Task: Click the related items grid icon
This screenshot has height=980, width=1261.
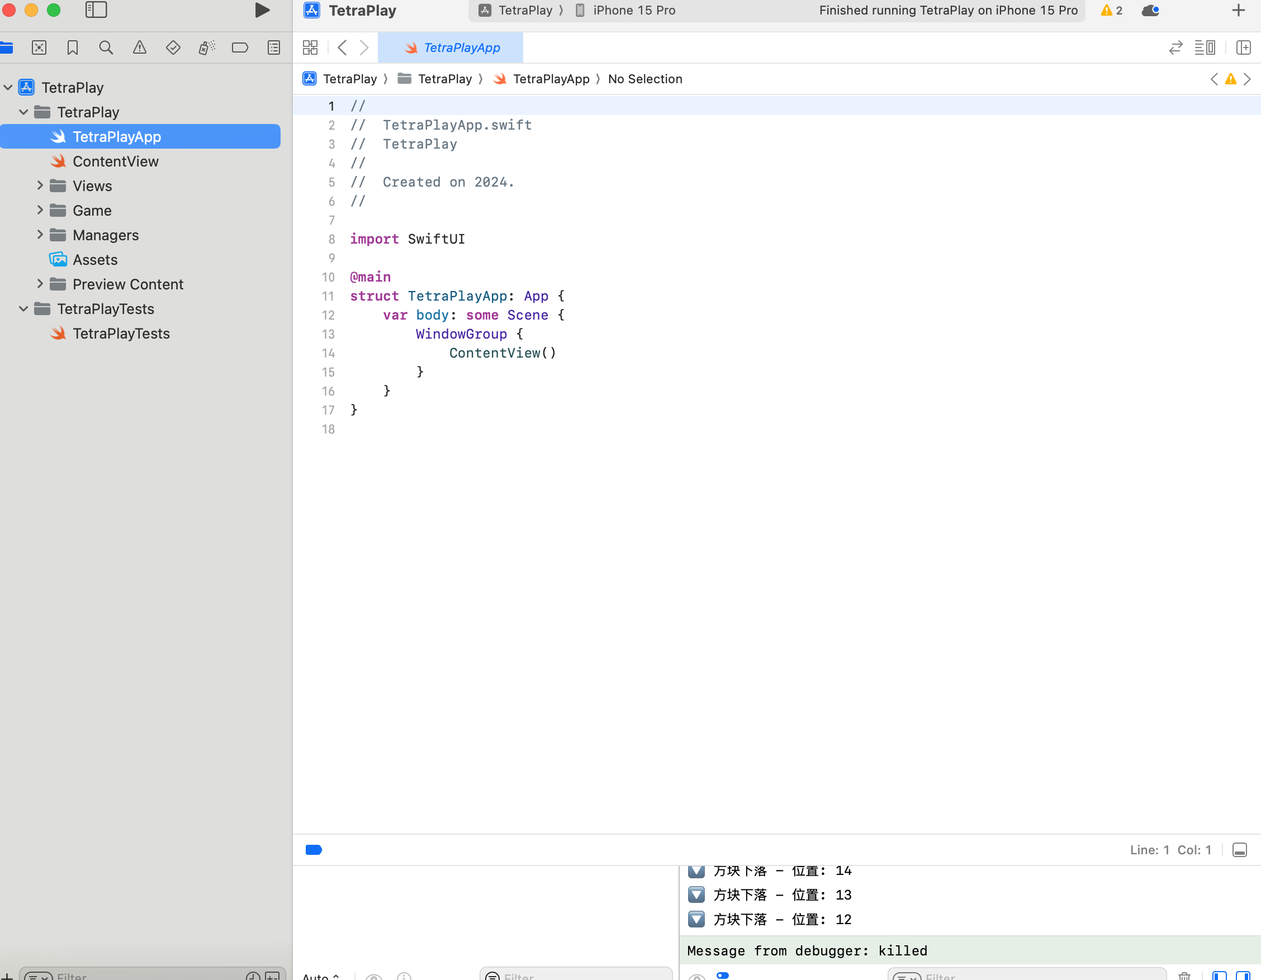Action: (x=310, y=47)
